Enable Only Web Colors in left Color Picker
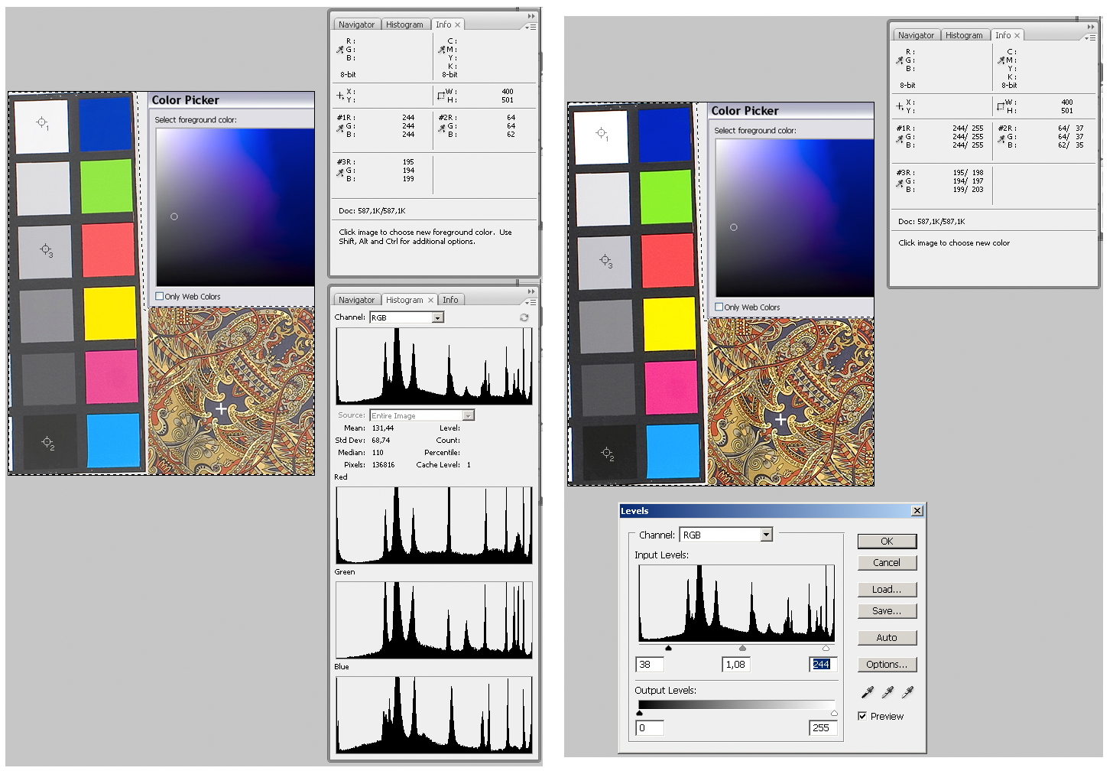 pos(160,296)
